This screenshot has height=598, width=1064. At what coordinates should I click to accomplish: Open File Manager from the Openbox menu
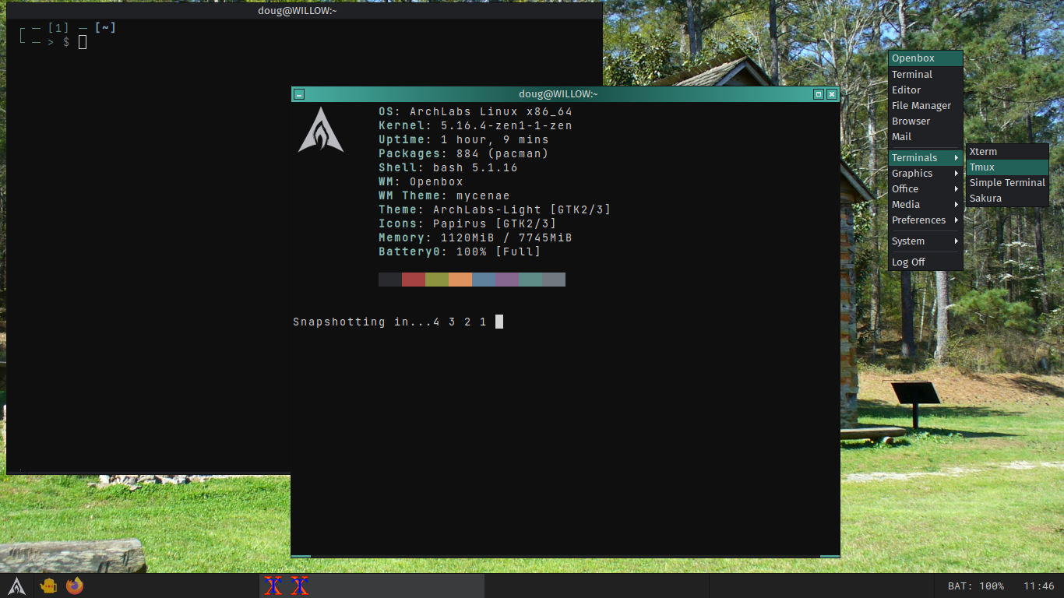coord(925,106)
